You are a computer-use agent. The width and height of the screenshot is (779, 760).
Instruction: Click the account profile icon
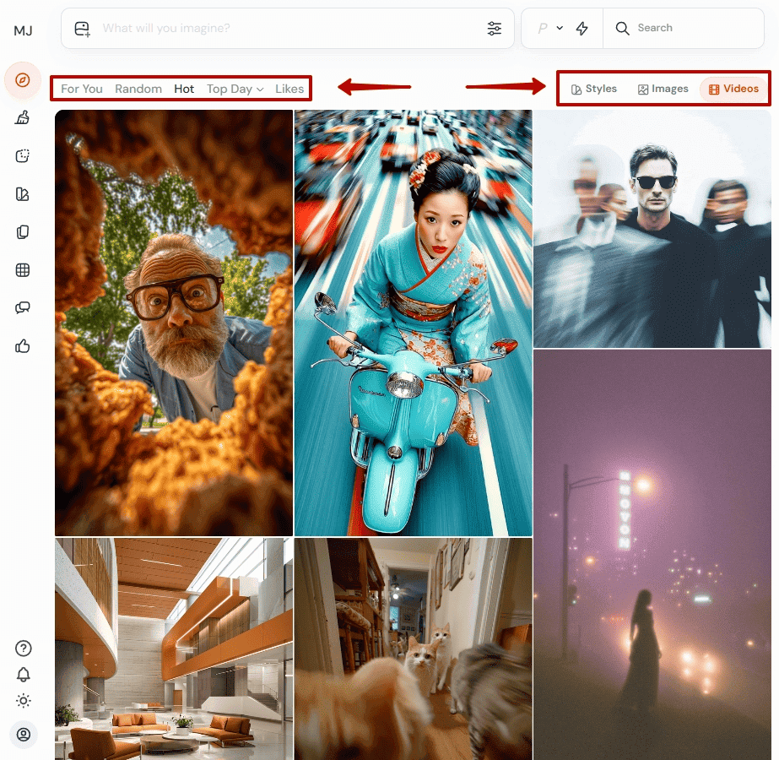24,735
